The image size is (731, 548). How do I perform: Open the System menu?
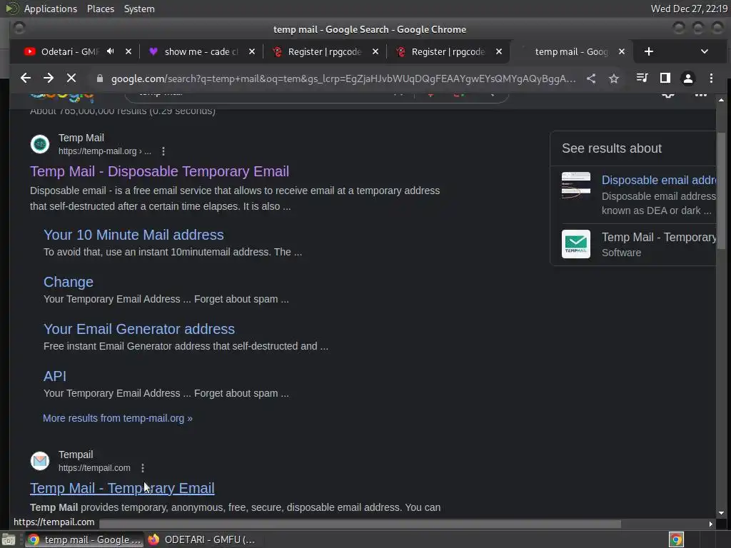[139, 9]
